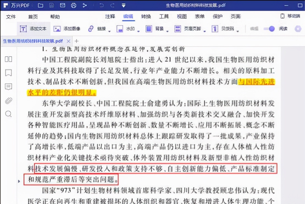Open the bookmarks panel in sidebar

pos(8,73)
